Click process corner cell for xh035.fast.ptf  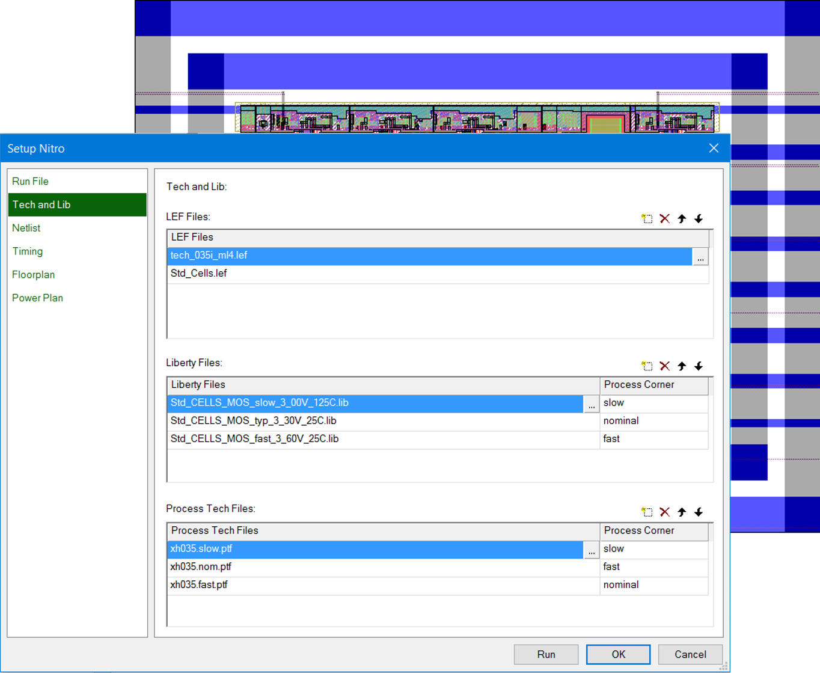pos(654,586)
